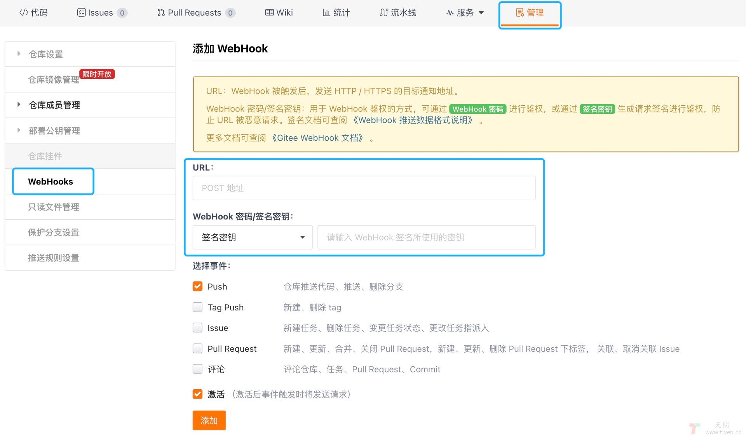Go to the Wiki tab
Viewport: 746px width, 439px height.
pyautogui.click(x=279, y=12)
